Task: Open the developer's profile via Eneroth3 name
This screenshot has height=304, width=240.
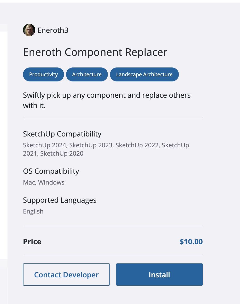Action: tap(53, 30)
